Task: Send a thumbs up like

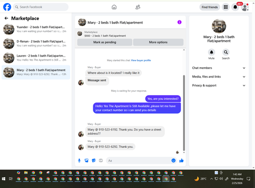Action: pyautogui.click(x=182, y=160)
